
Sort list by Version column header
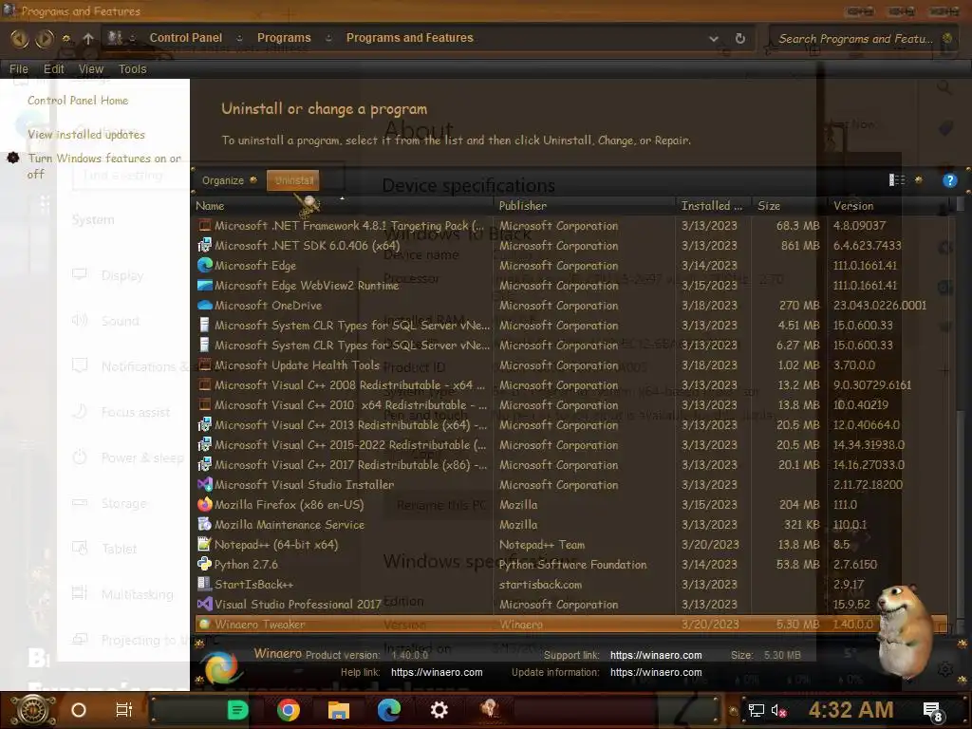pos(887,206)
